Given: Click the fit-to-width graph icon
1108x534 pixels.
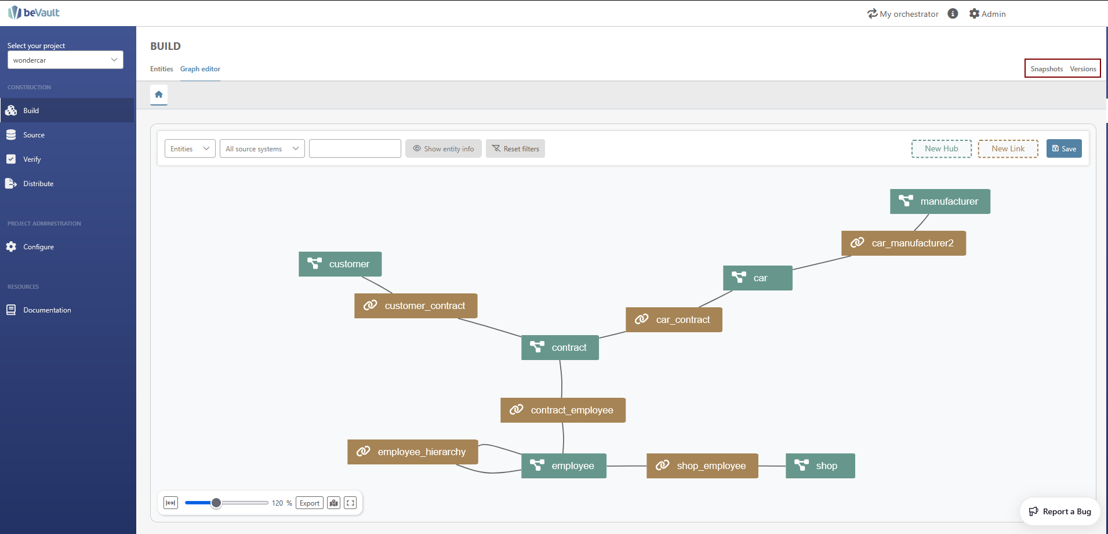Looking at the screenshot, I should (x=170, y=503).
